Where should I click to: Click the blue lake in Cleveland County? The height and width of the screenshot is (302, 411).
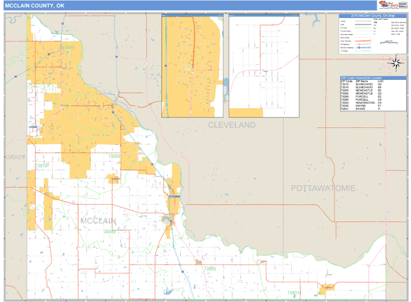point(225,84)
